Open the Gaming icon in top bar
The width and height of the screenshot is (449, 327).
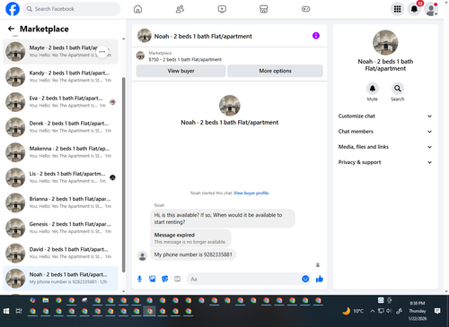tap(305, 9)
